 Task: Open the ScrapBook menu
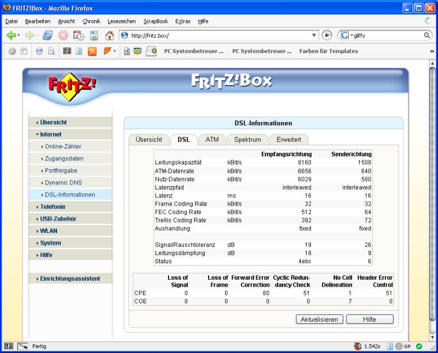pos(155,21)
